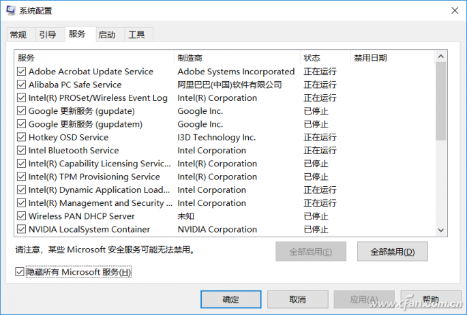Go to the 工具 tab

point(136,35)
